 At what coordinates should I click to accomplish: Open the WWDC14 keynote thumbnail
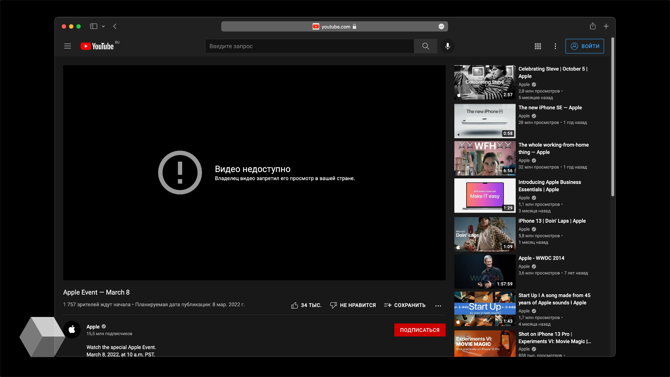pos(485,272)
